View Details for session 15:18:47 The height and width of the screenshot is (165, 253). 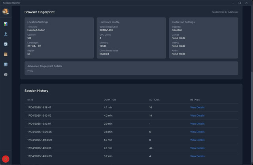197,108
